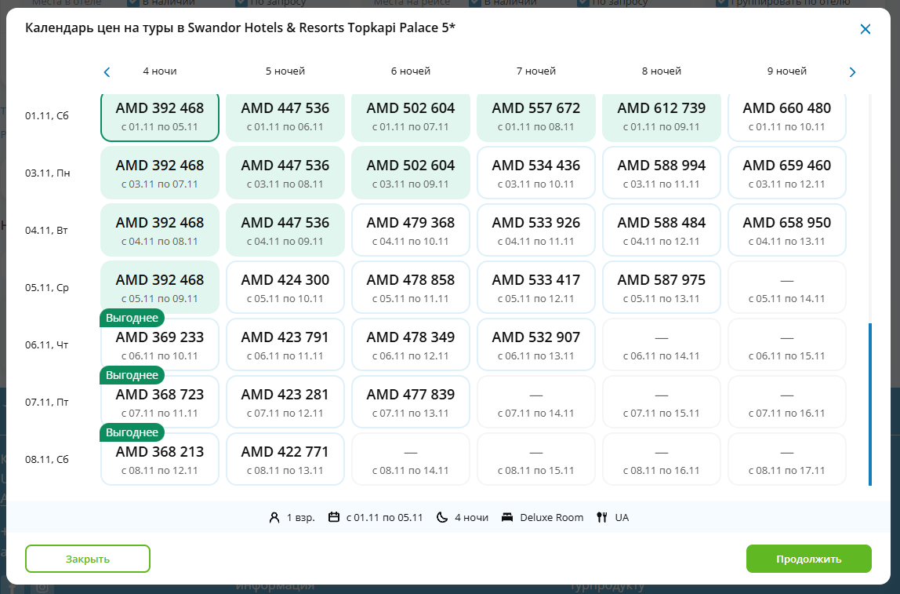
Task: Click the person icon beside 1 взр.
Action: pyautogui.click(x=274, y=517)
